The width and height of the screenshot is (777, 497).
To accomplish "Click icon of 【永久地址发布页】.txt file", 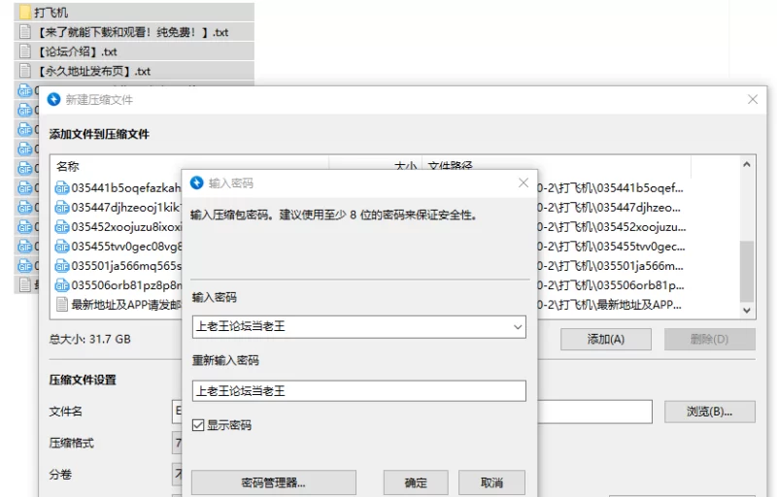I will [25, 71].
